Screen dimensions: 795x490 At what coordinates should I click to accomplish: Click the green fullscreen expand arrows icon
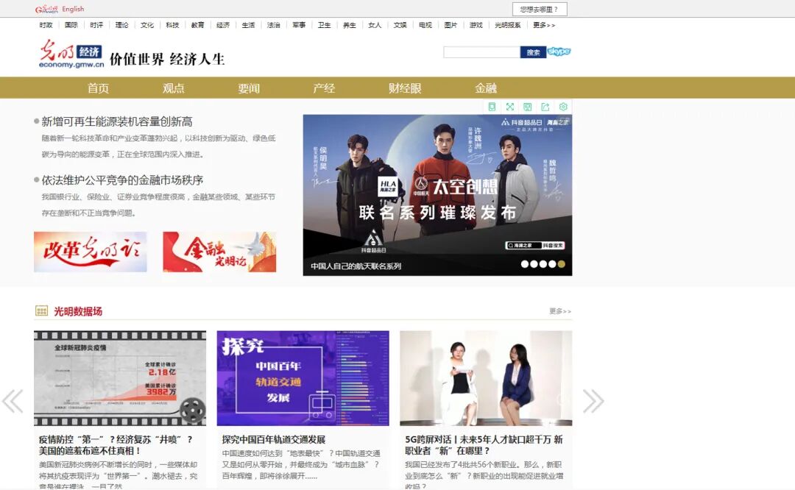[509, 107]
